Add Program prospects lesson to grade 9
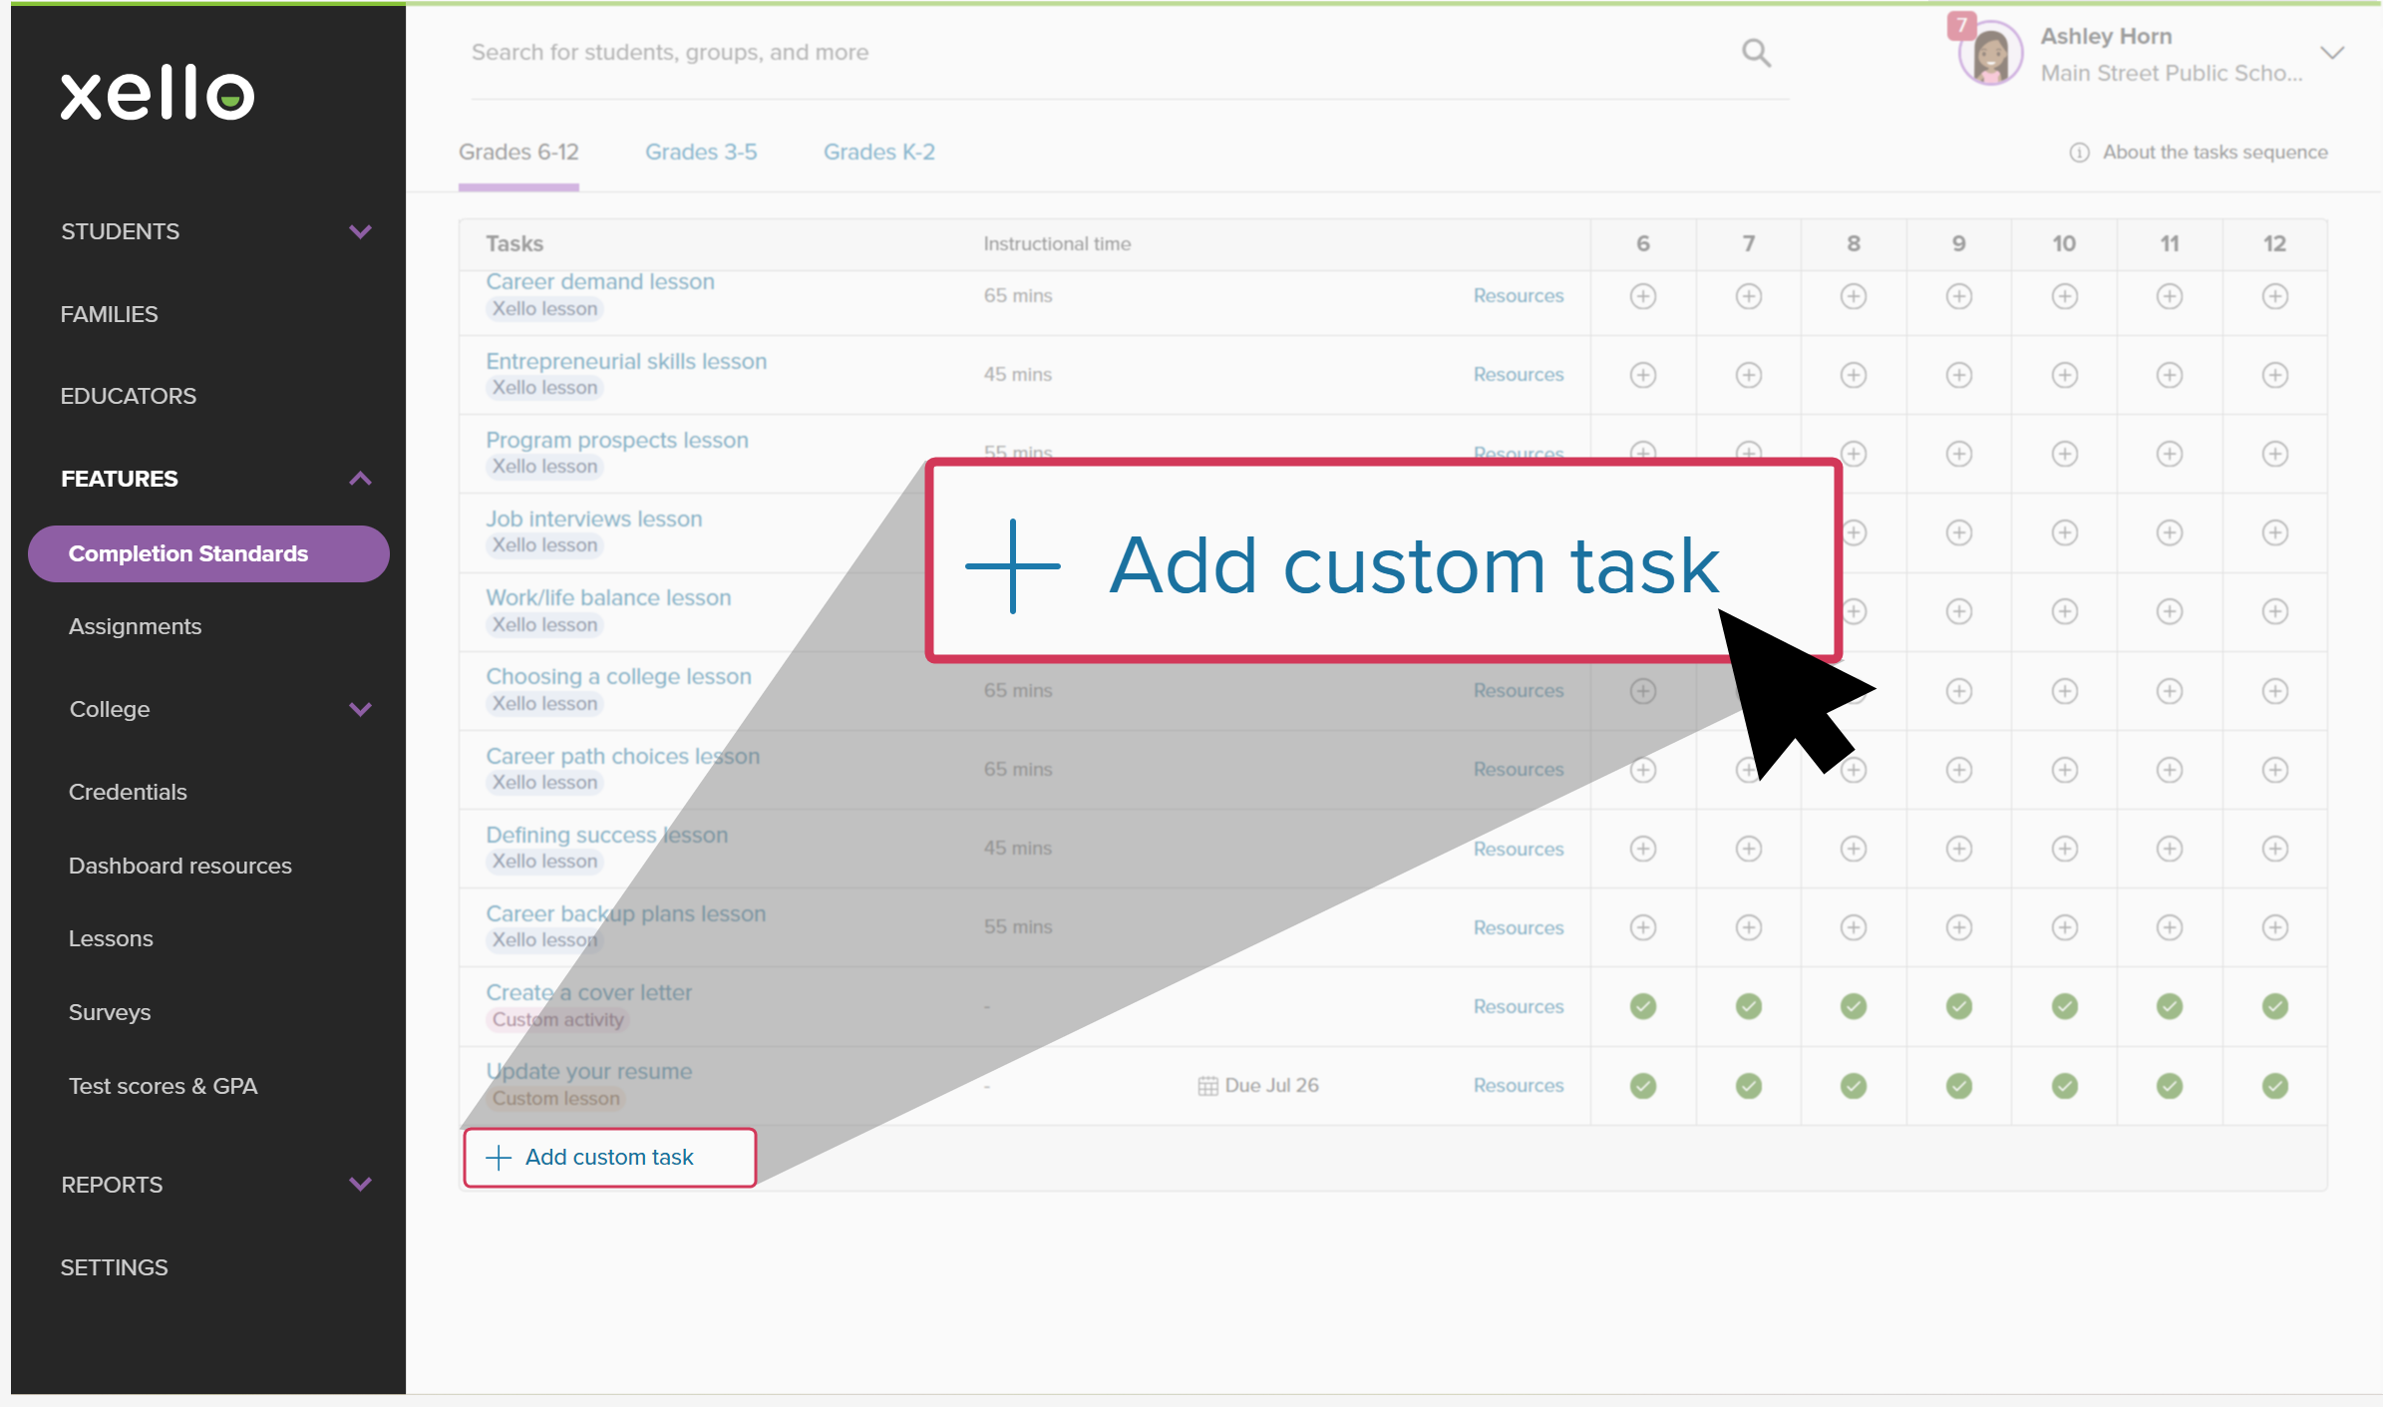Viewport: 2383px width, 1407px height. click(x=1959, y=454)
